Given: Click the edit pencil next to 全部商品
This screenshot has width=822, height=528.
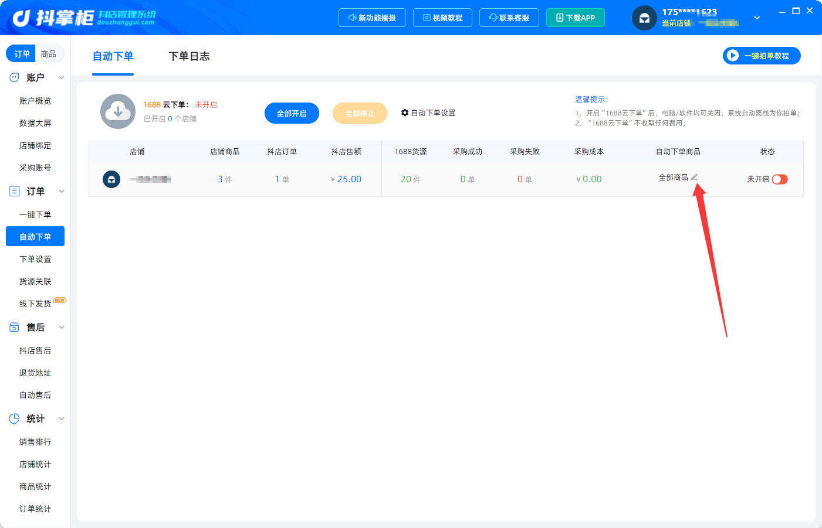Looking at the screenshot, I should click(695, 177).
